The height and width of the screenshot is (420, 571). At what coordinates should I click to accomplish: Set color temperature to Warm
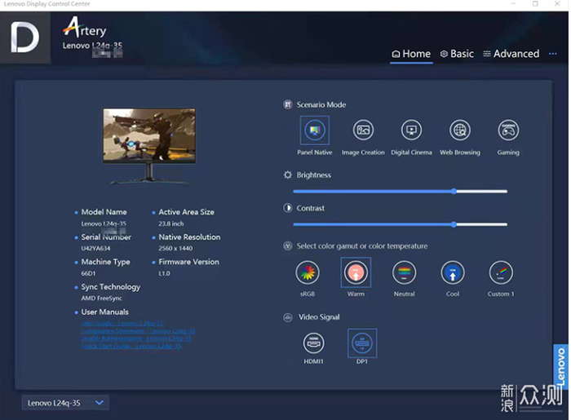tap(356, 272)
